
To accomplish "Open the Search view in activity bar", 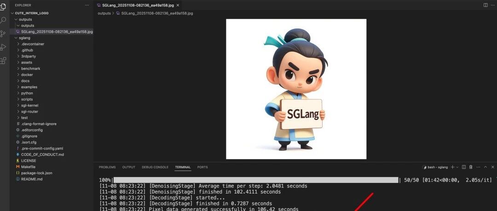I will pos(3,21).
